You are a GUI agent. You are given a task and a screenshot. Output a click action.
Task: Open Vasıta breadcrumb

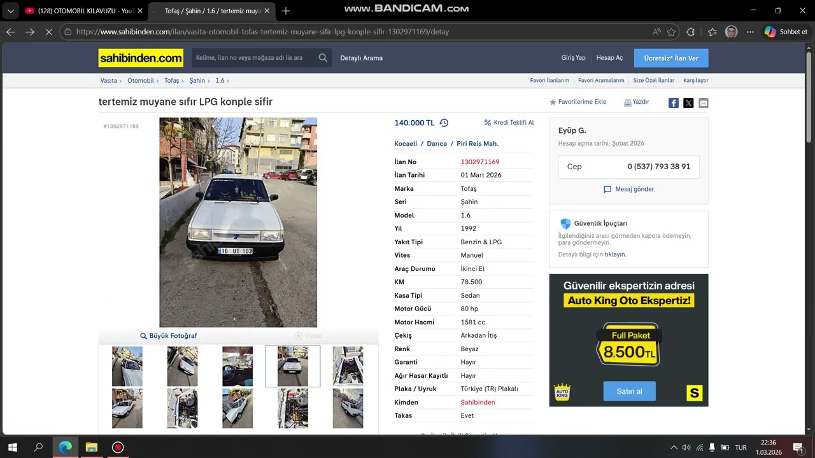tap(108, 81)
